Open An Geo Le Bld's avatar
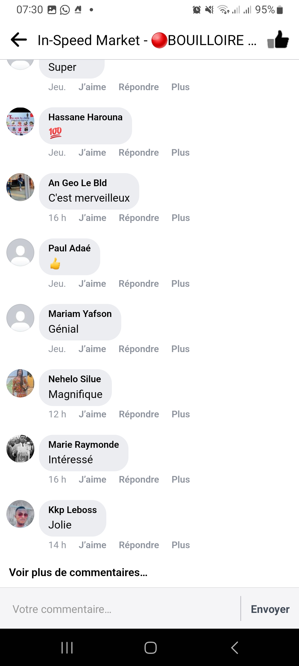299x666 pixels. click(x=20, y=187)
